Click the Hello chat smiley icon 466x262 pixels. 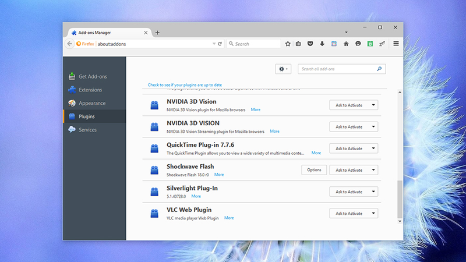(358, 44)
